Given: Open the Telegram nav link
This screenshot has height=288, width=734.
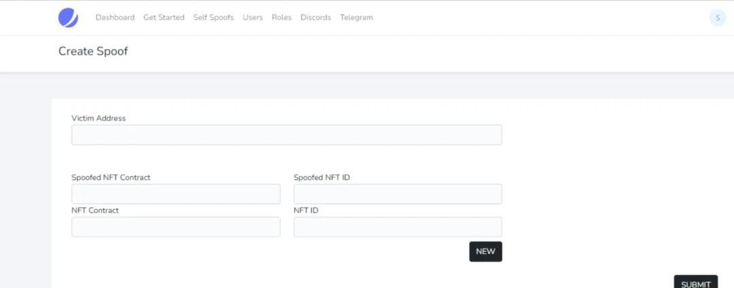Looking at the screenshot, I should 356,18.
